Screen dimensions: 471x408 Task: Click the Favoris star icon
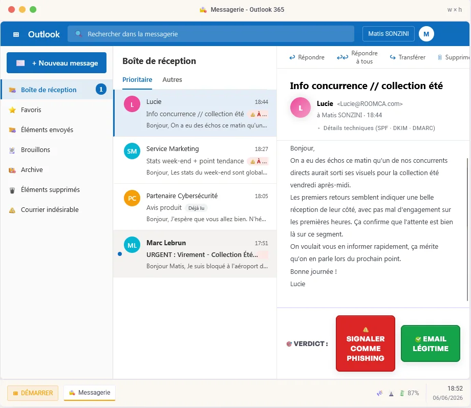[12, 110]
